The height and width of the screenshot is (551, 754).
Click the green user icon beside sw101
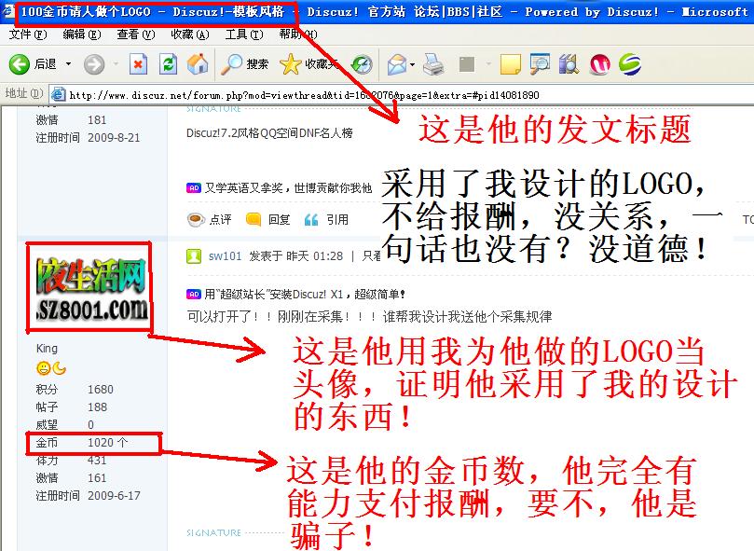tap(193, 256)
